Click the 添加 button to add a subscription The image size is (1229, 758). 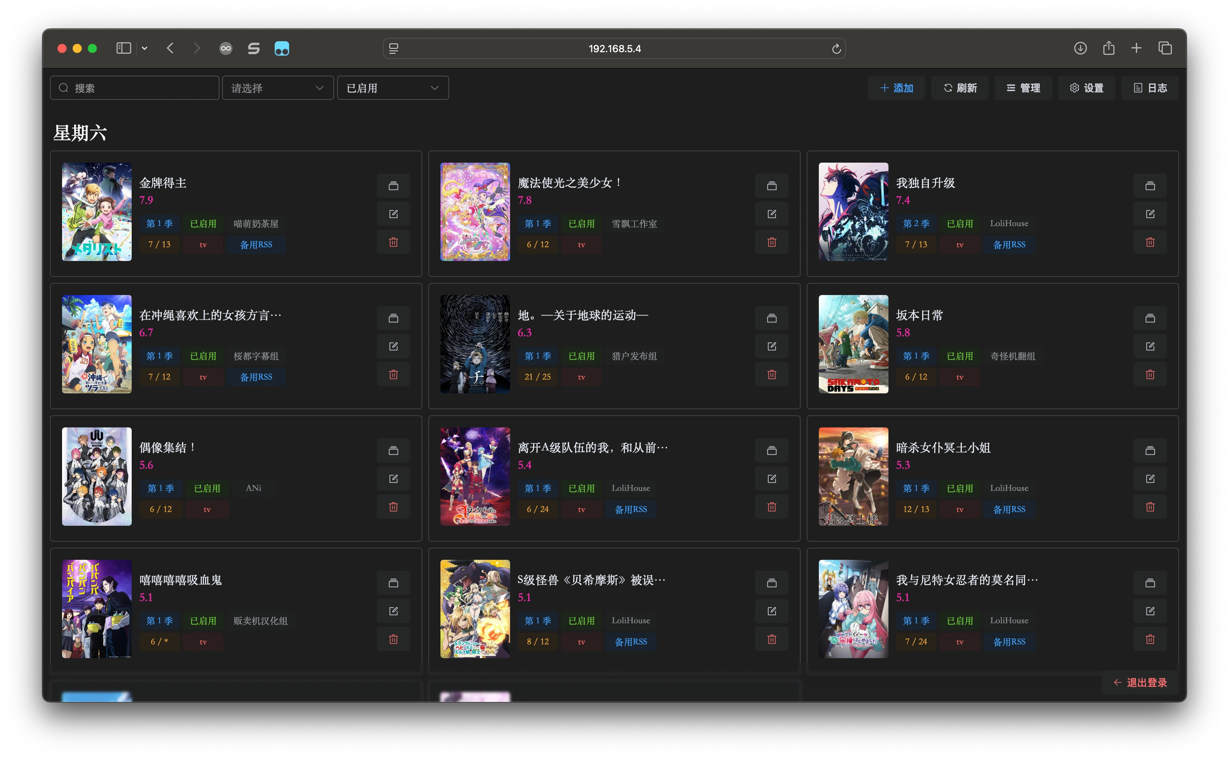(x=896, y=87)
